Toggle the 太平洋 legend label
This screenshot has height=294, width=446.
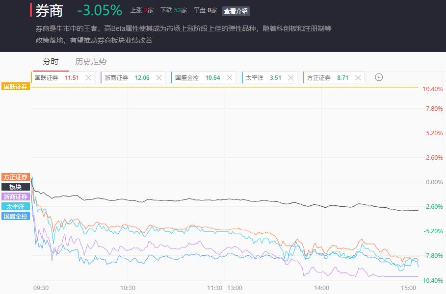pos(16,206)
